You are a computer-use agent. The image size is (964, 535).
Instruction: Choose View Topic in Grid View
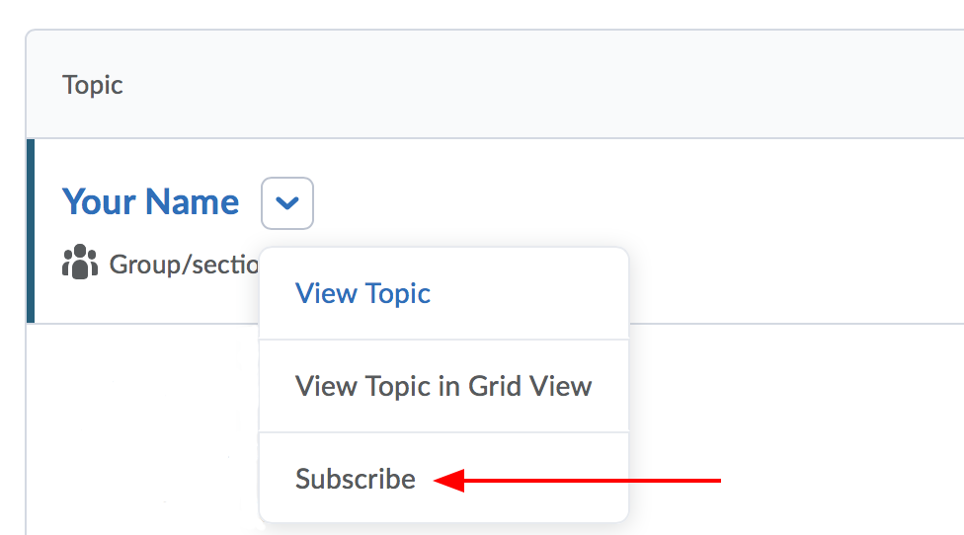[442, 386]
